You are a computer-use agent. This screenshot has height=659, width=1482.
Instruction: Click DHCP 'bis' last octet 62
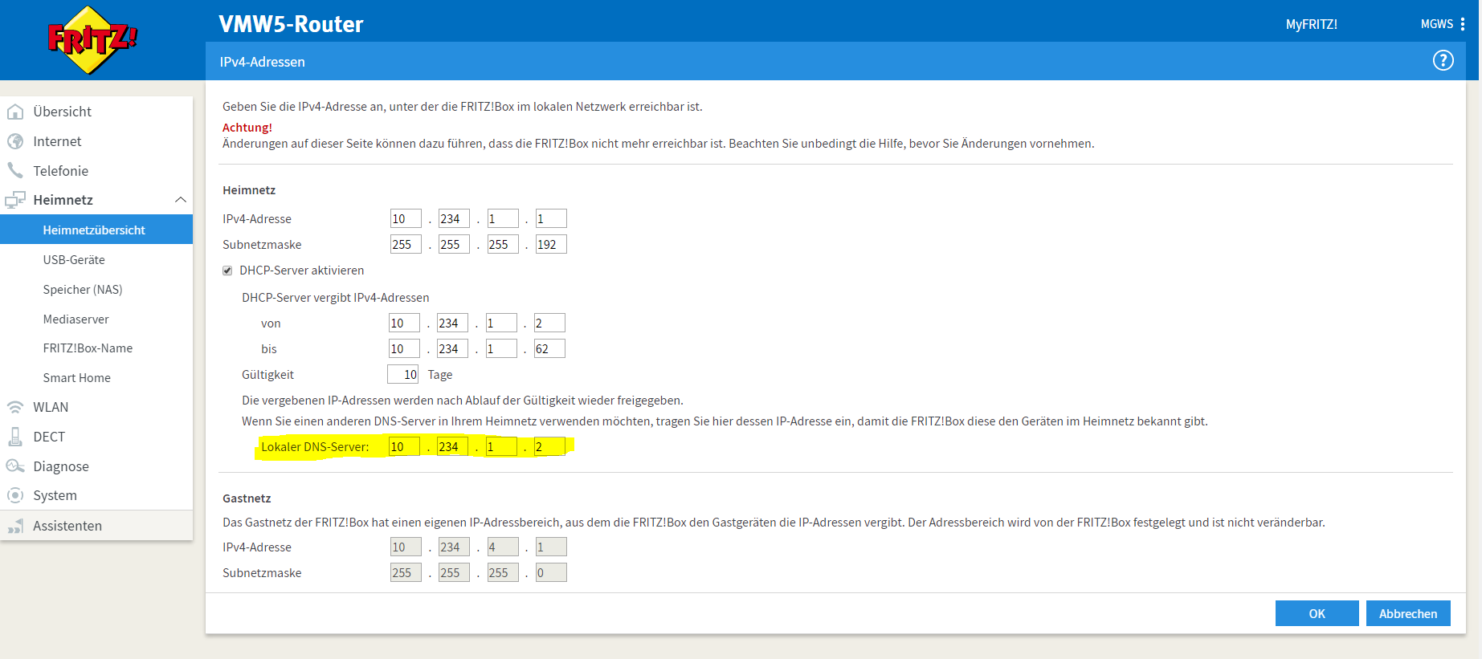tap(549, 348)
